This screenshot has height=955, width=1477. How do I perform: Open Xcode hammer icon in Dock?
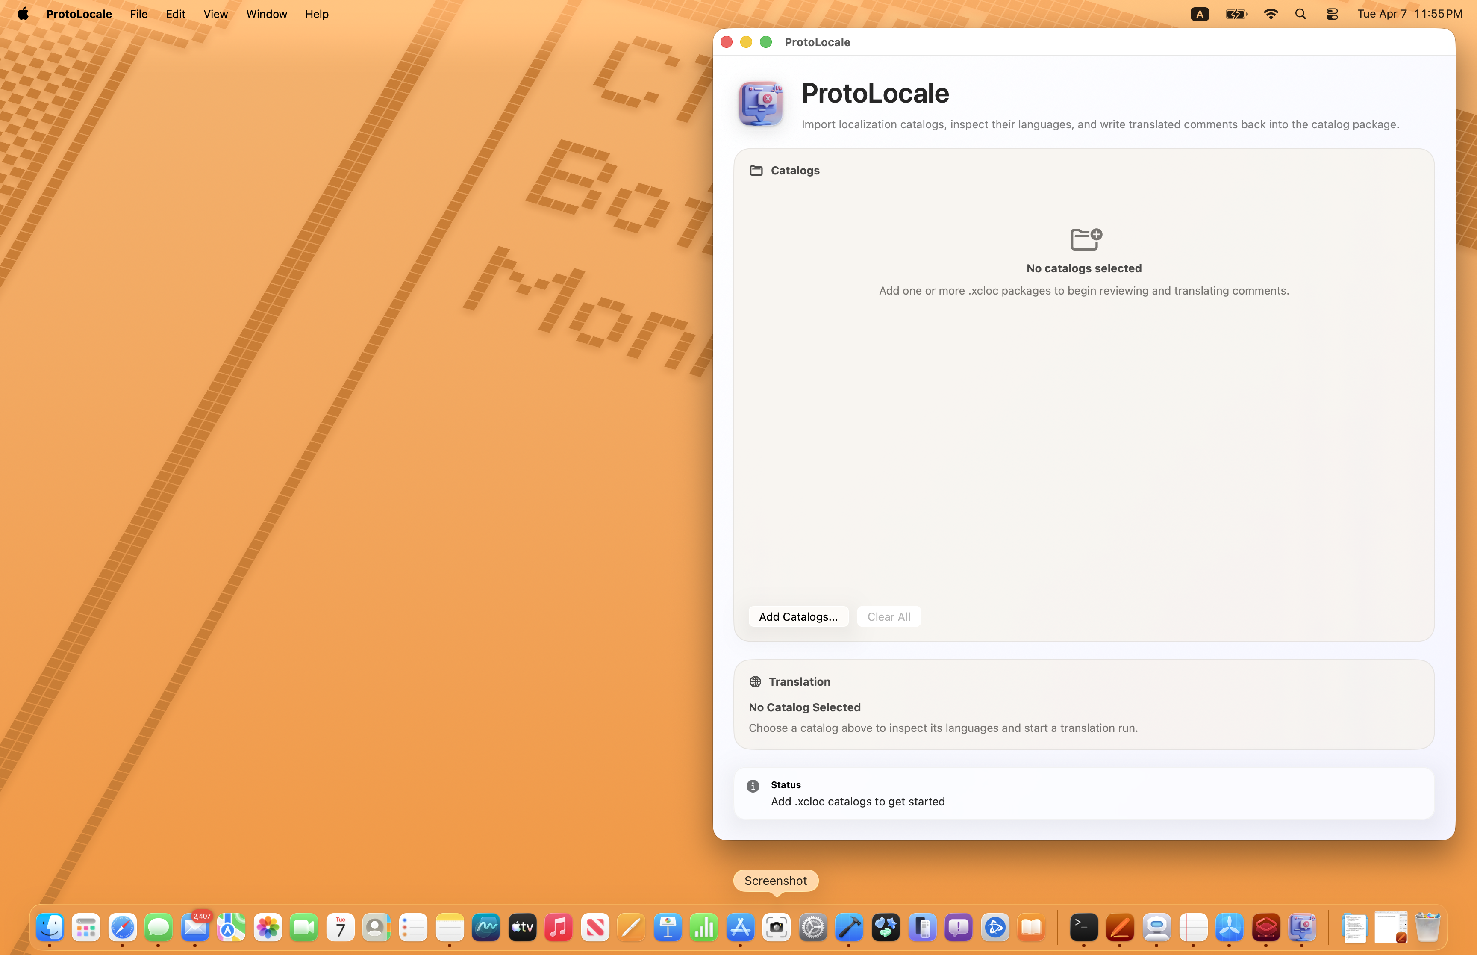848,928
